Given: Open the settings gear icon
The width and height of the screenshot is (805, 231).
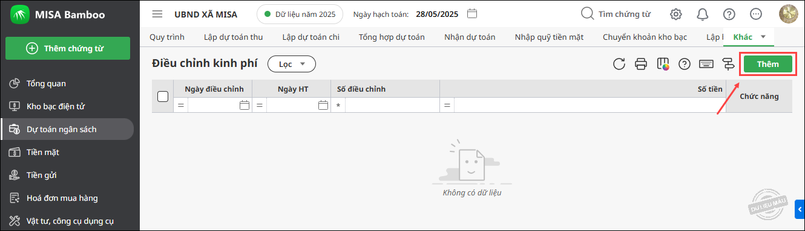Looking at the screenshot, I should pyautogui.click(x=676, y=14).
